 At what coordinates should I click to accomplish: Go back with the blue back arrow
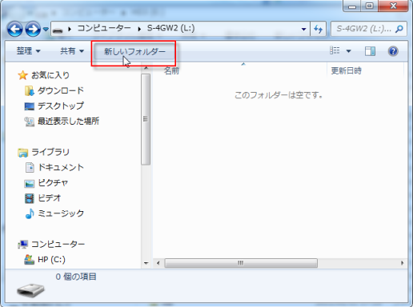pos(15,29)
